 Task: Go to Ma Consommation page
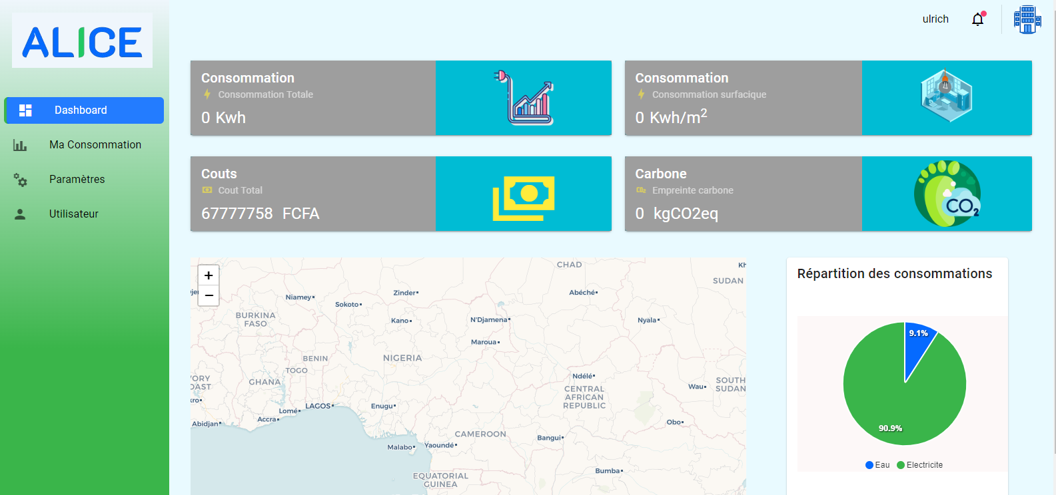click(95, 145)
